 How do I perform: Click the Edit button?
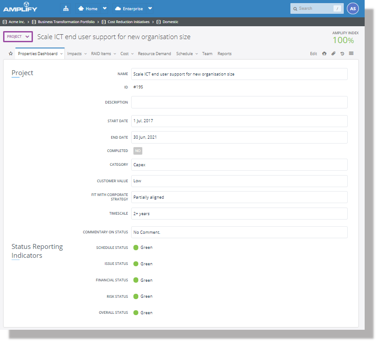pos(314,54)
